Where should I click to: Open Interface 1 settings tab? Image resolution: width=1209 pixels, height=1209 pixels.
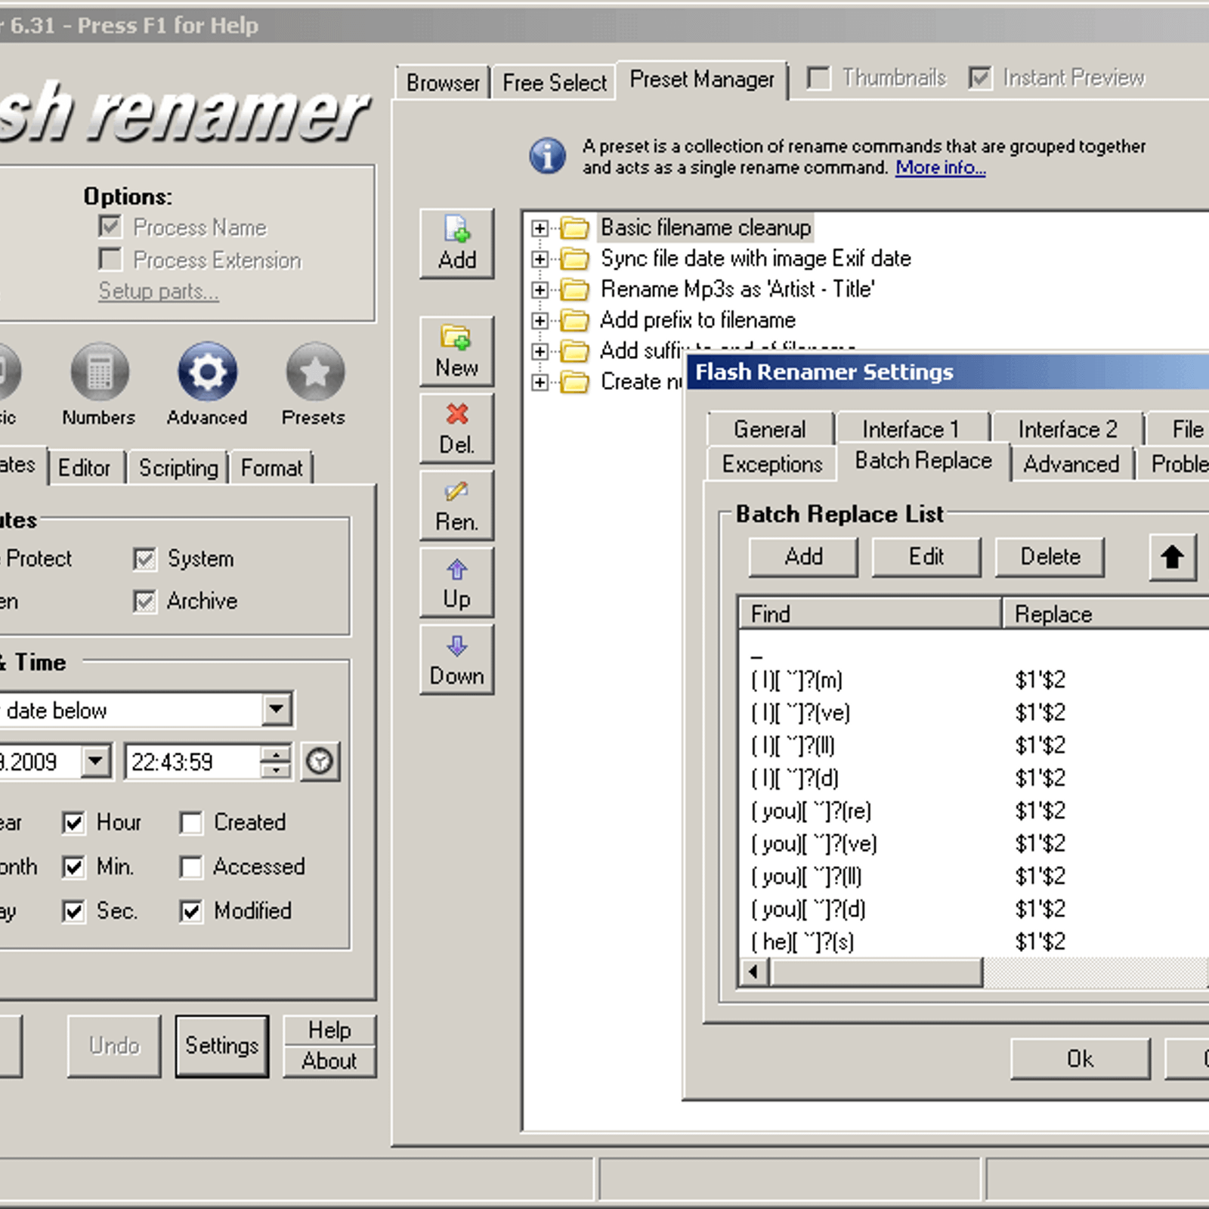(911, 429)
